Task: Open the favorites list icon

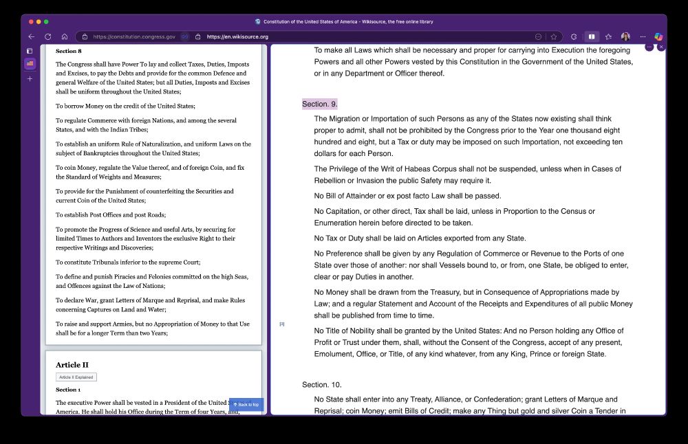Action: coord(609,37)
